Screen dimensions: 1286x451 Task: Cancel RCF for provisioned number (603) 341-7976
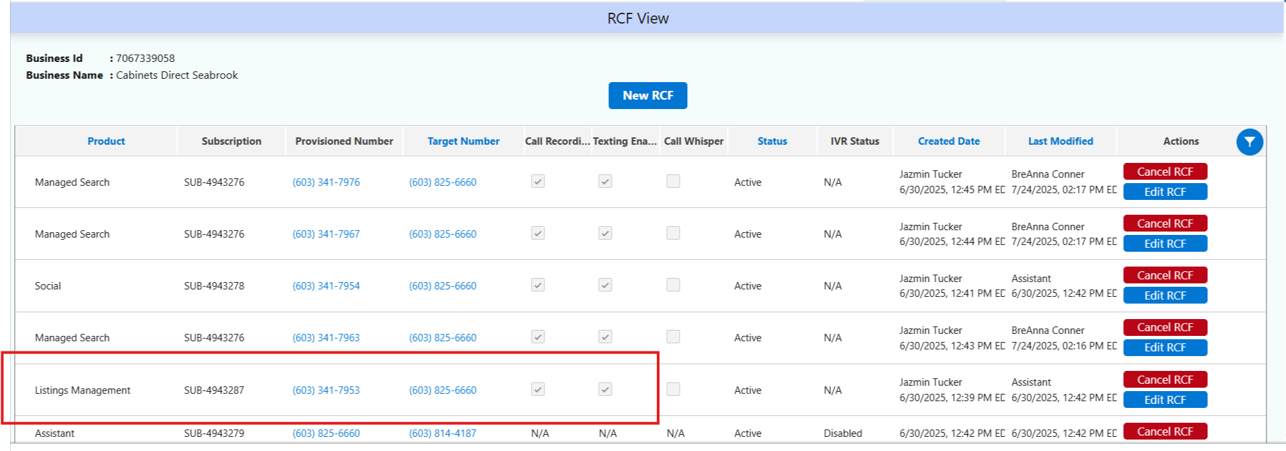[1165, 172]
